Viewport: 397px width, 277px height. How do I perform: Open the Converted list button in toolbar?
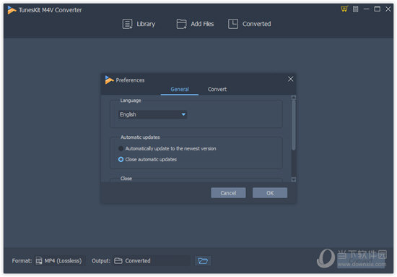(250, 24)
